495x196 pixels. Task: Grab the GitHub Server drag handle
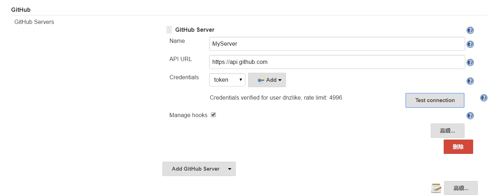point(169,30)
